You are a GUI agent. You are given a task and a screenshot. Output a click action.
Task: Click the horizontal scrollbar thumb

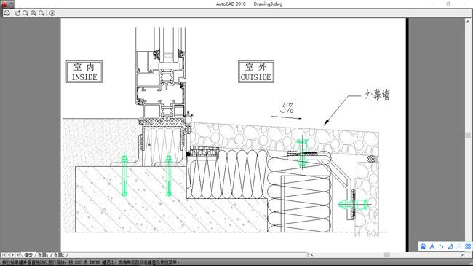[x=386, y=255]
